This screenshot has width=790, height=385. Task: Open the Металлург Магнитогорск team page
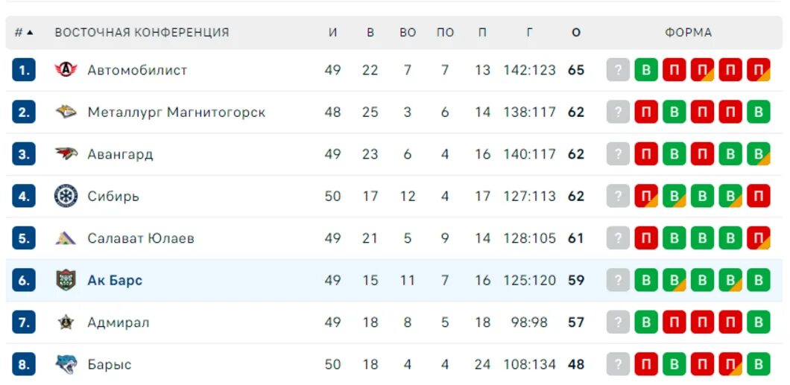[177, 112]
